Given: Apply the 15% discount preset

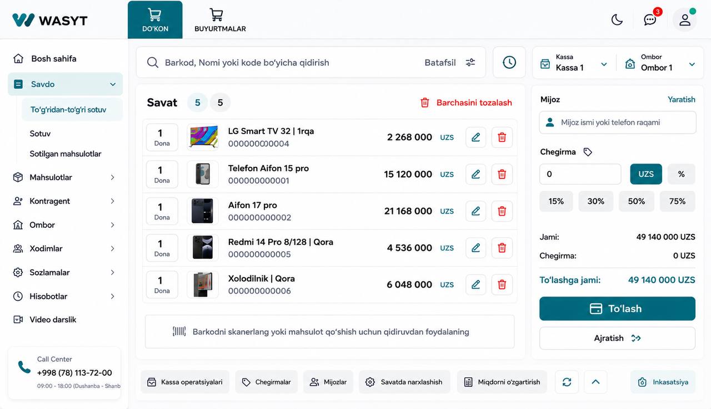Looking at the screenshot, I should point(556,201).
